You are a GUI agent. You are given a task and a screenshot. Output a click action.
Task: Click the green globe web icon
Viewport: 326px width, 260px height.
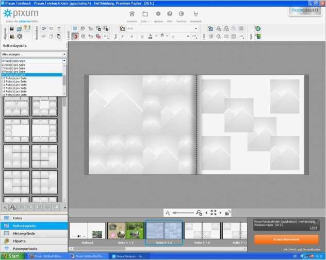[258, 29]
